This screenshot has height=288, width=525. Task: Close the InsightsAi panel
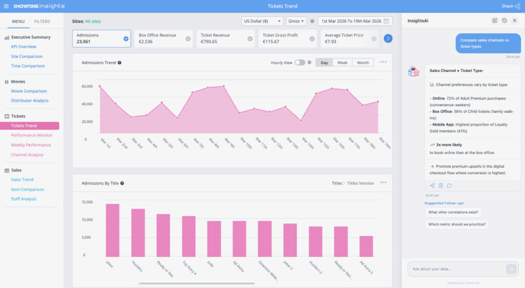[515, 20]
